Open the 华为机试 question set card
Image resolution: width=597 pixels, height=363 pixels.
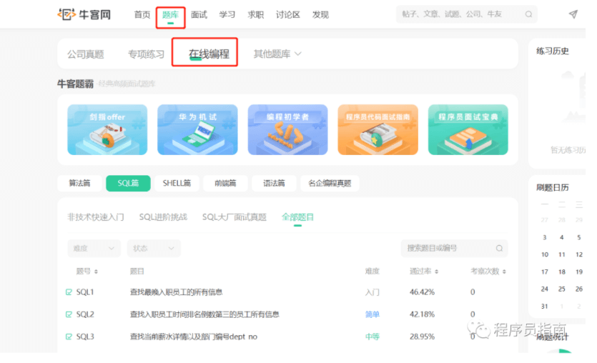pyautogui.click(x=197, y=129)
